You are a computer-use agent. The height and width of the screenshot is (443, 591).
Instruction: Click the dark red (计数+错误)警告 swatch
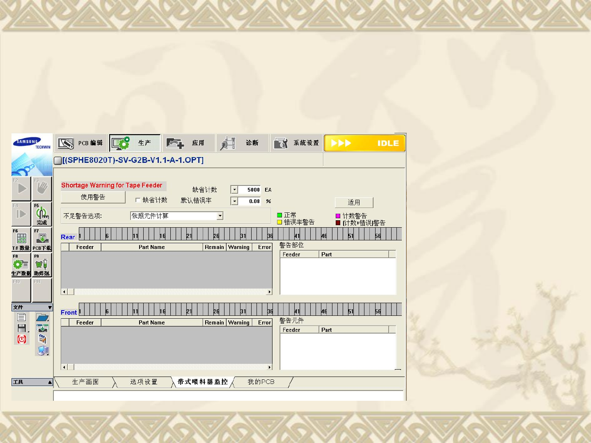point(338,223)
